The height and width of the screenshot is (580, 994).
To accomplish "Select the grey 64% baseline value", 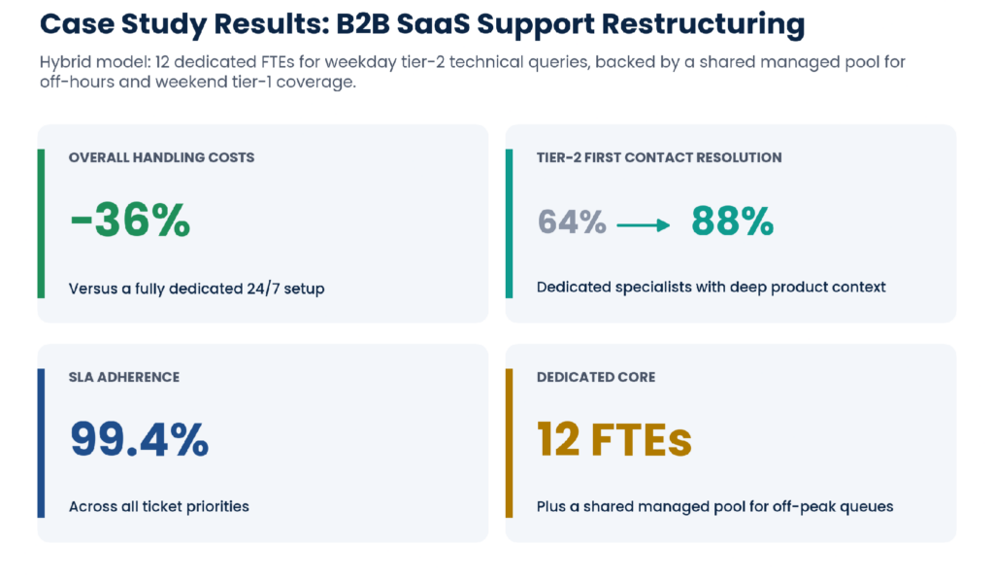I will click(572, 222).
